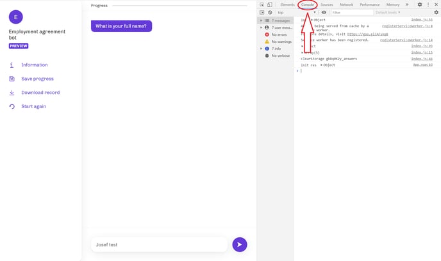The width and height of the screenshot is (441, 261).
Task: Click the eye live expression icon
Action: coord(324,12)
